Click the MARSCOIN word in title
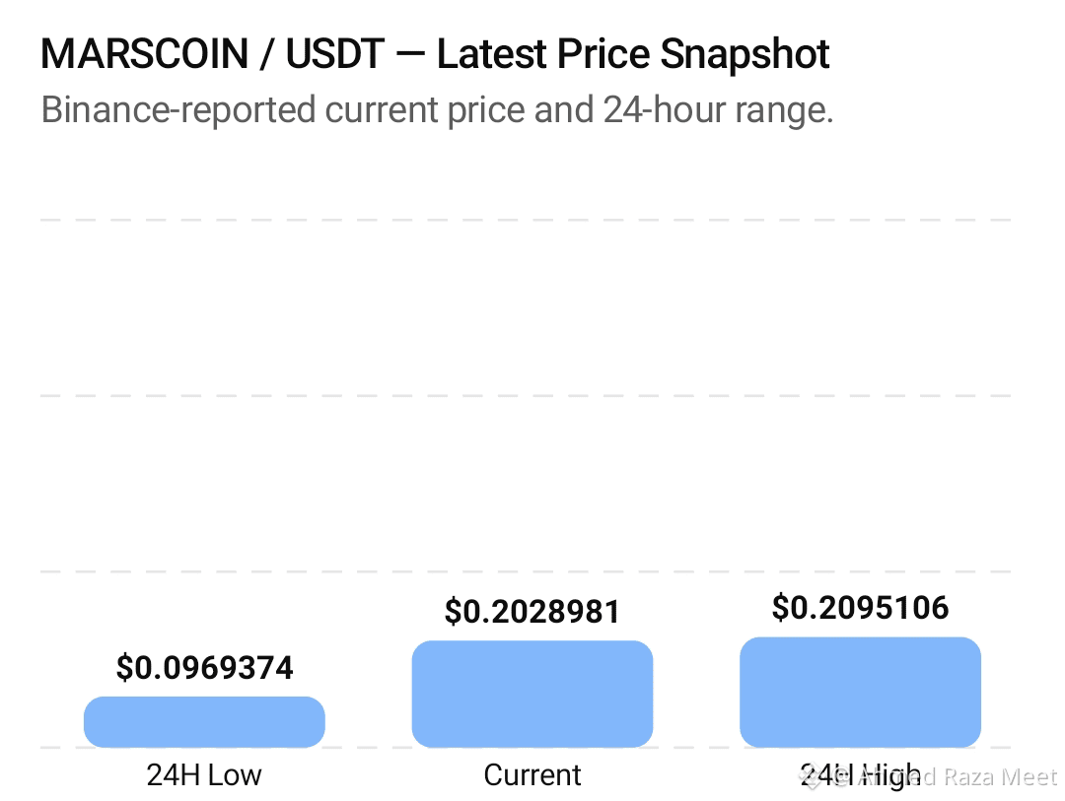Screen dimensions: 1065x801 click(x=145, y=54)
